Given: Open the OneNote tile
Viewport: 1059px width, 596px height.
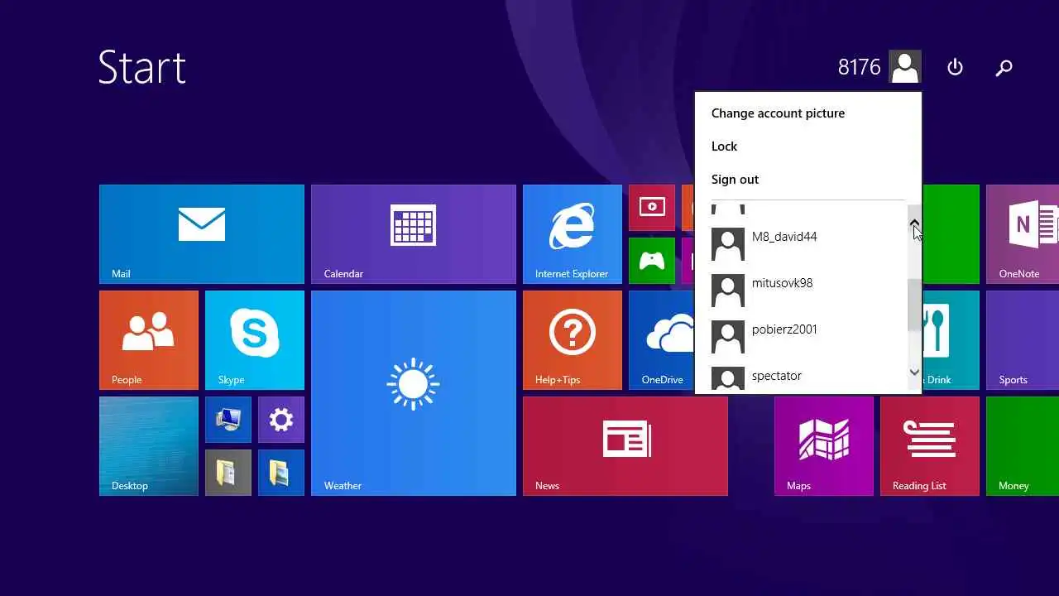Looking at the screenshot, I should coord(1023,234).
